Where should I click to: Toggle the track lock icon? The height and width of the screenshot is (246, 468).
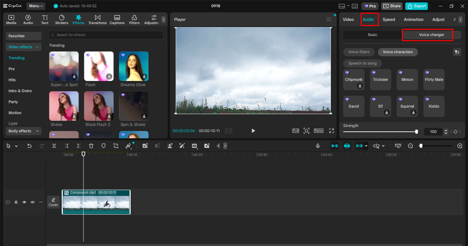click(16, 202)
